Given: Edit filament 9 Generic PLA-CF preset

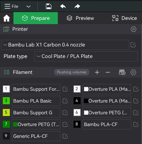Looking at the screenshot, I should 65,136.
